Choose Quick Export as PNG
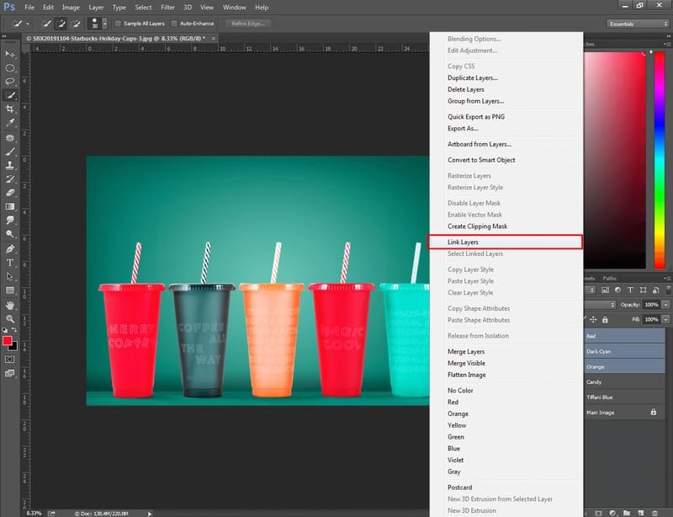 click(x=476, y=116)
